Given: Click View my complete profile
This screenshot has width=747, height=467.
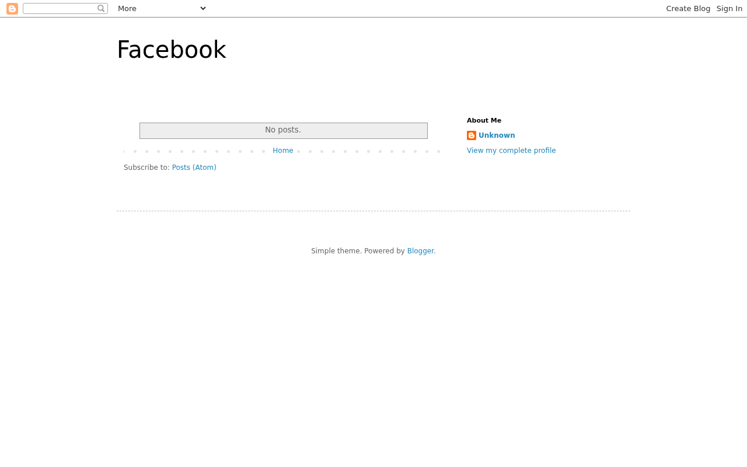Looking at the screenshot, I should pos(511,151).
